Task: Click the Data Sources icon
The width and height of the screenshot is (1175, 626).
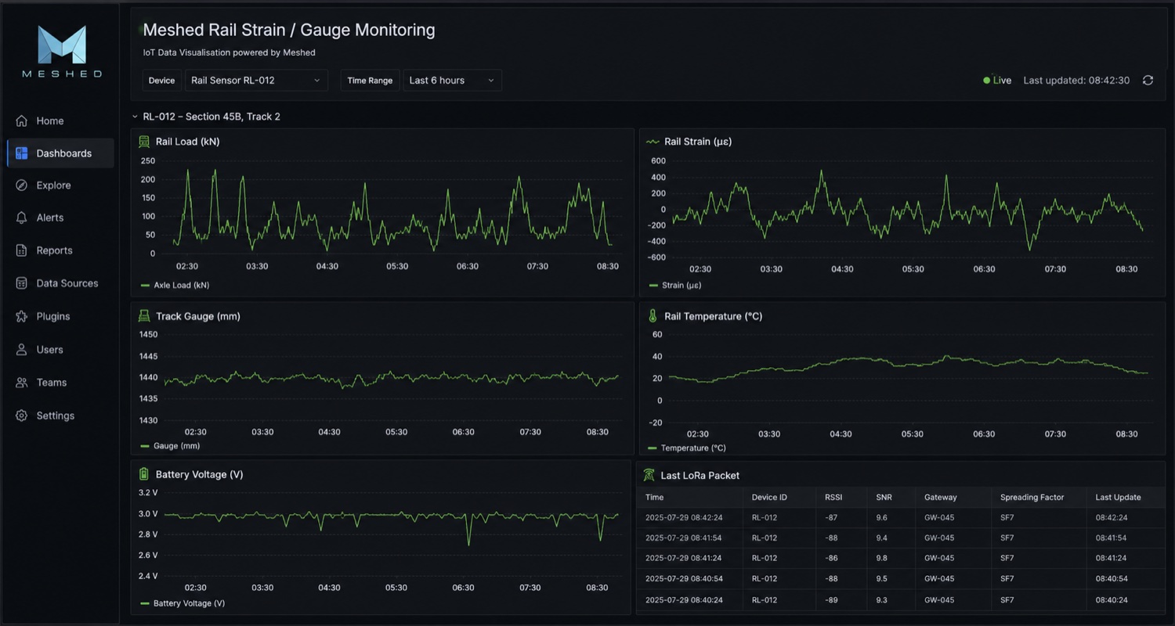Action: coord(21,283)
